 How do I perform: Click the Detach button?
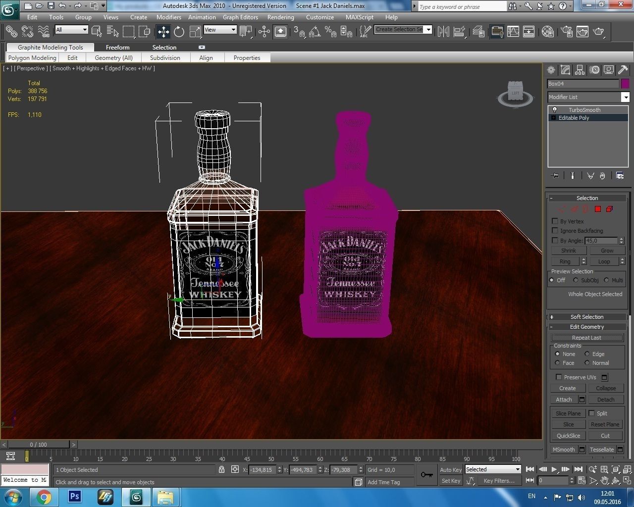coord(605,400)
